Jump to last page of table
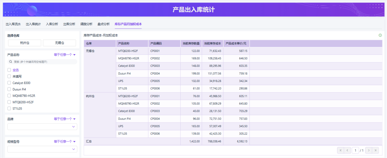 tap(376, 150)
